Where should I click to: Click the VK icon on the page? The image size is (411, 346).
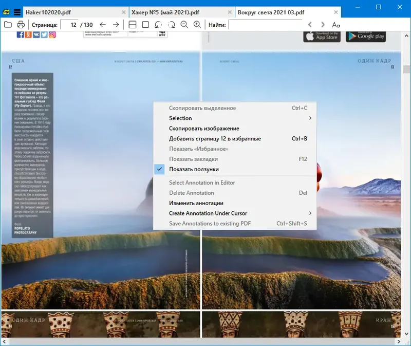[36, 34]
